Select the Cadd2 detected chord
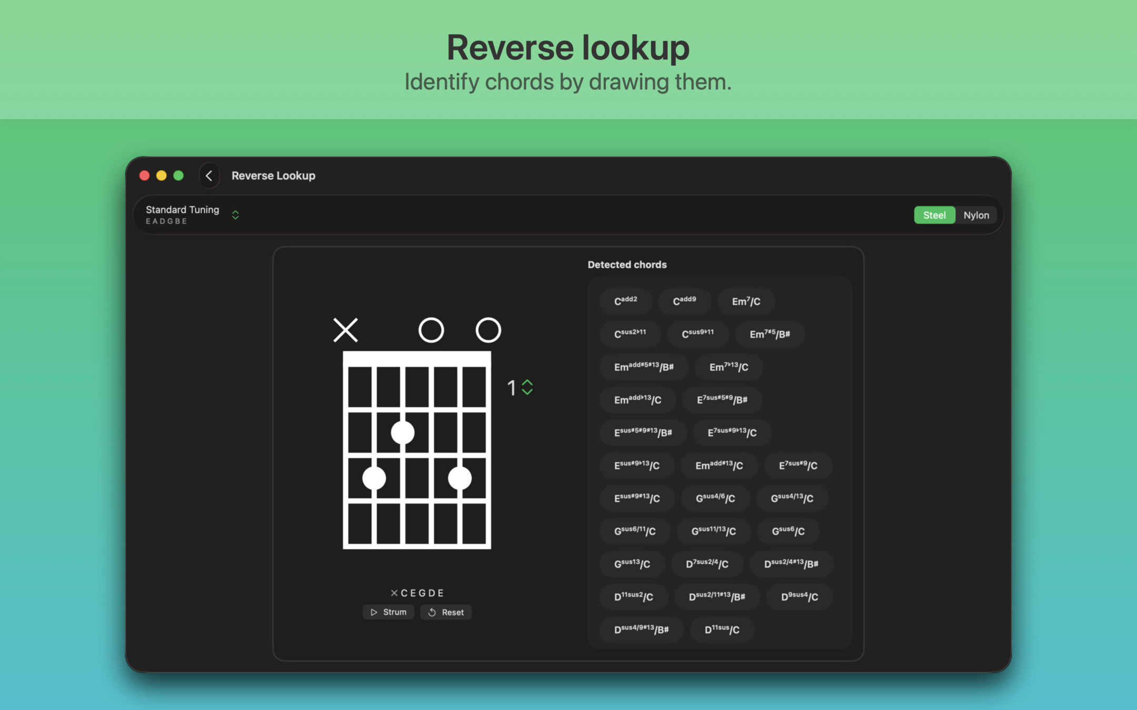 pyautogui.click(x=626, y=301)
